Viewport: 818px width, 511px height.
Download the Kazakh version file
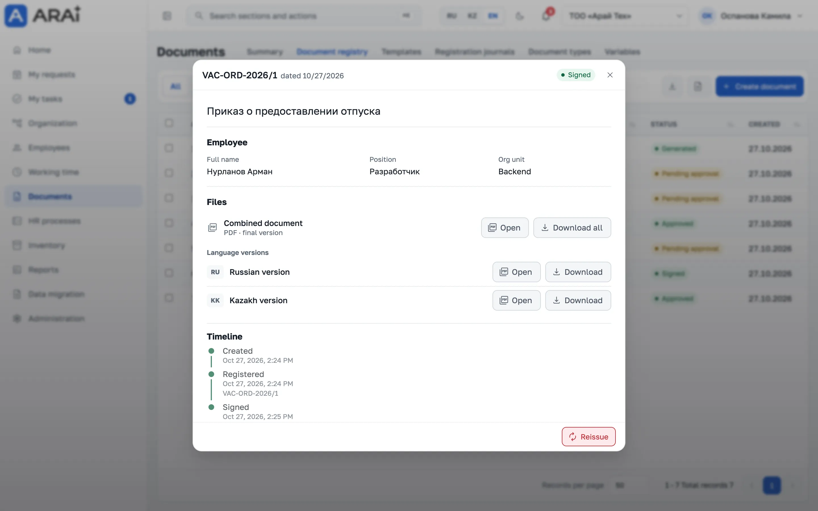click(578, 300)
